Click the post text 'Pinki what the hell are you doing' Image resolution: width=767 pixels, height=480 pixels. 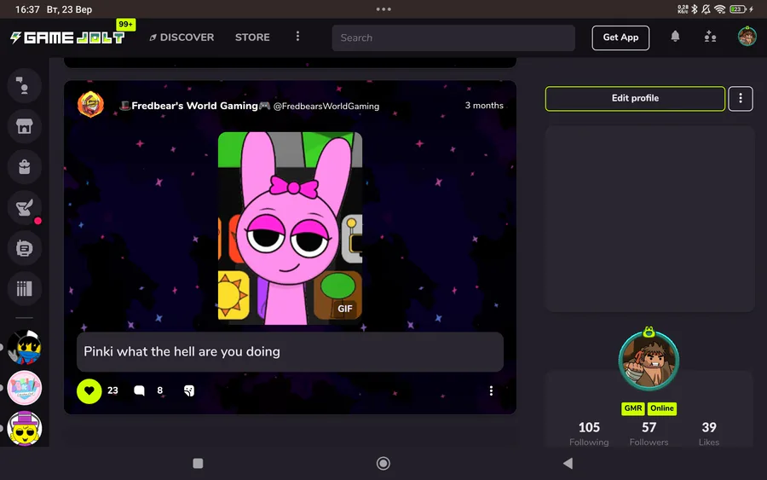[x=182, y=352]
